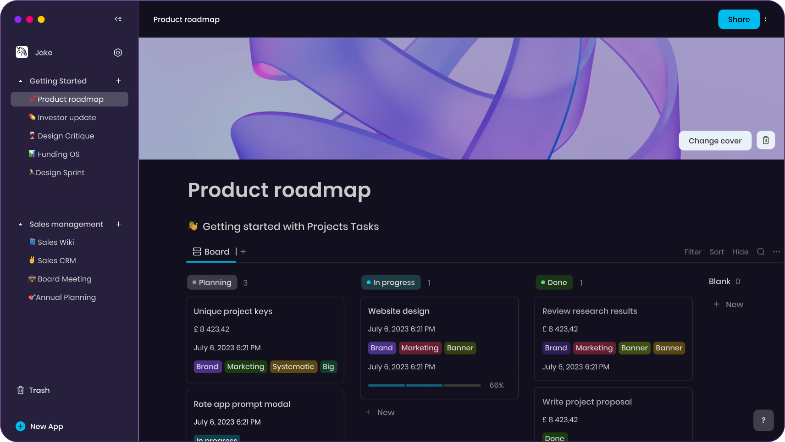Open settings icon next to Jake
This screenshot has height=442, width=785.
pos(118,53)
